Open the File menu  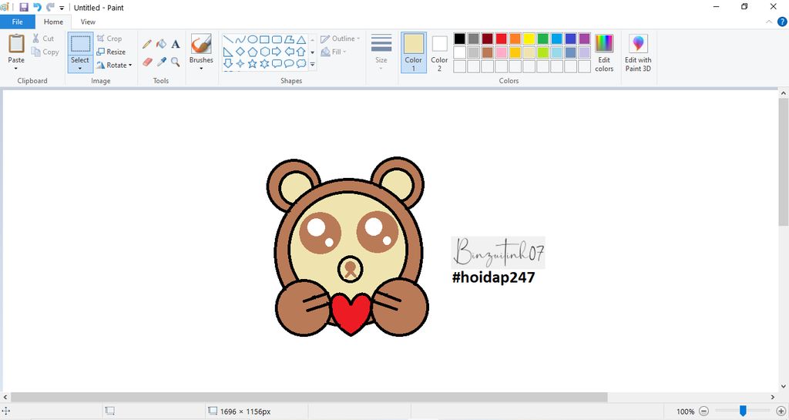(x=17, y=22)
